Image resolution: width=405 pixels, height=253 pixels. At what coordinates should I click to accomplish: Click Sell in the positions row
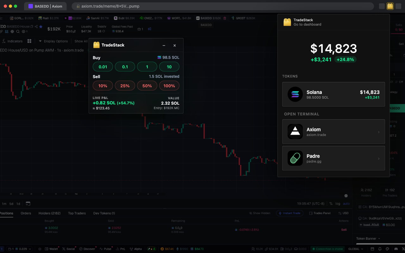(x=344, y=230)
